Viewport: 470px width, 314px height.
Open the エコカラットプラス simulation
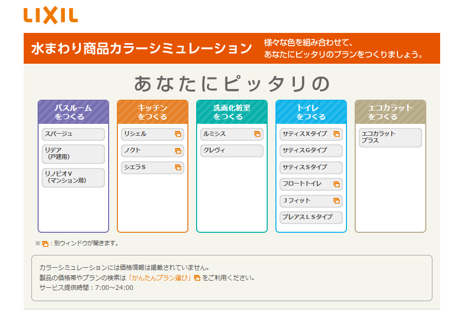tap(390, 137)
